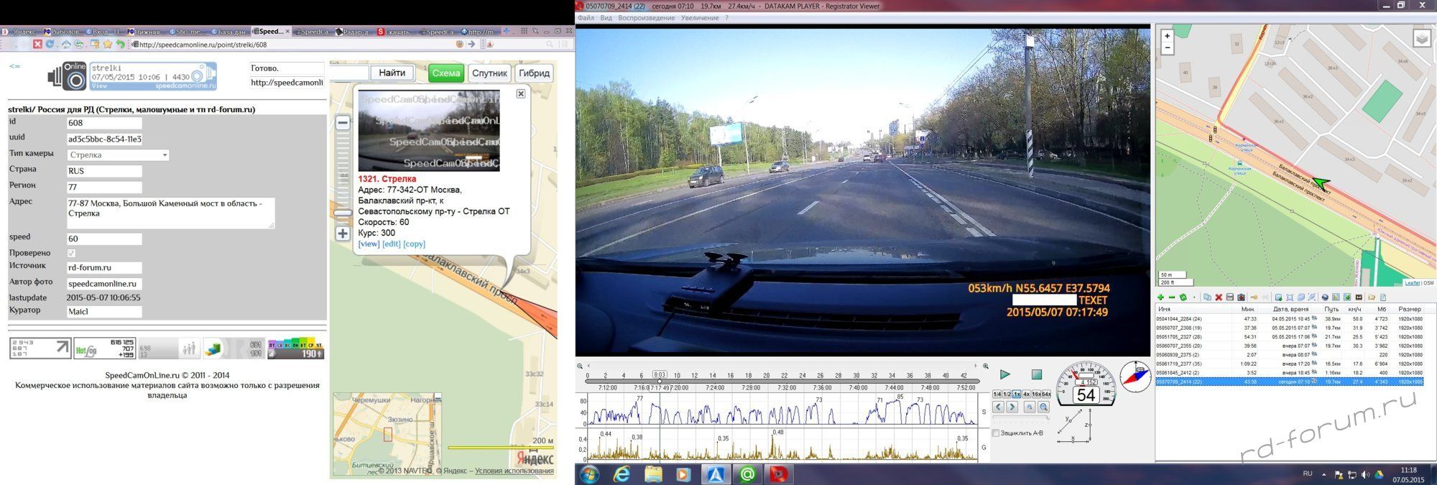
Task: Click the floppy disk save icon
Action: tap(1230, 297)
